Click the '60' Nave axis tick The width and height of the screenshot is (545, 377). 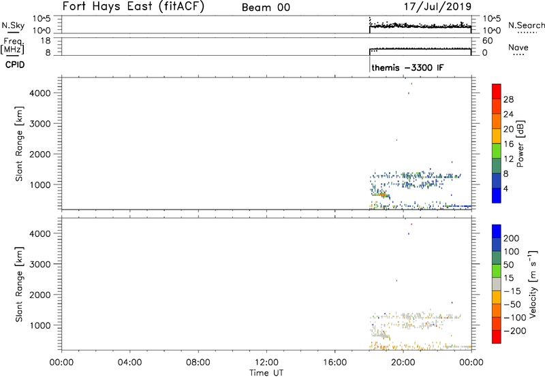click(x=487, y=41)
